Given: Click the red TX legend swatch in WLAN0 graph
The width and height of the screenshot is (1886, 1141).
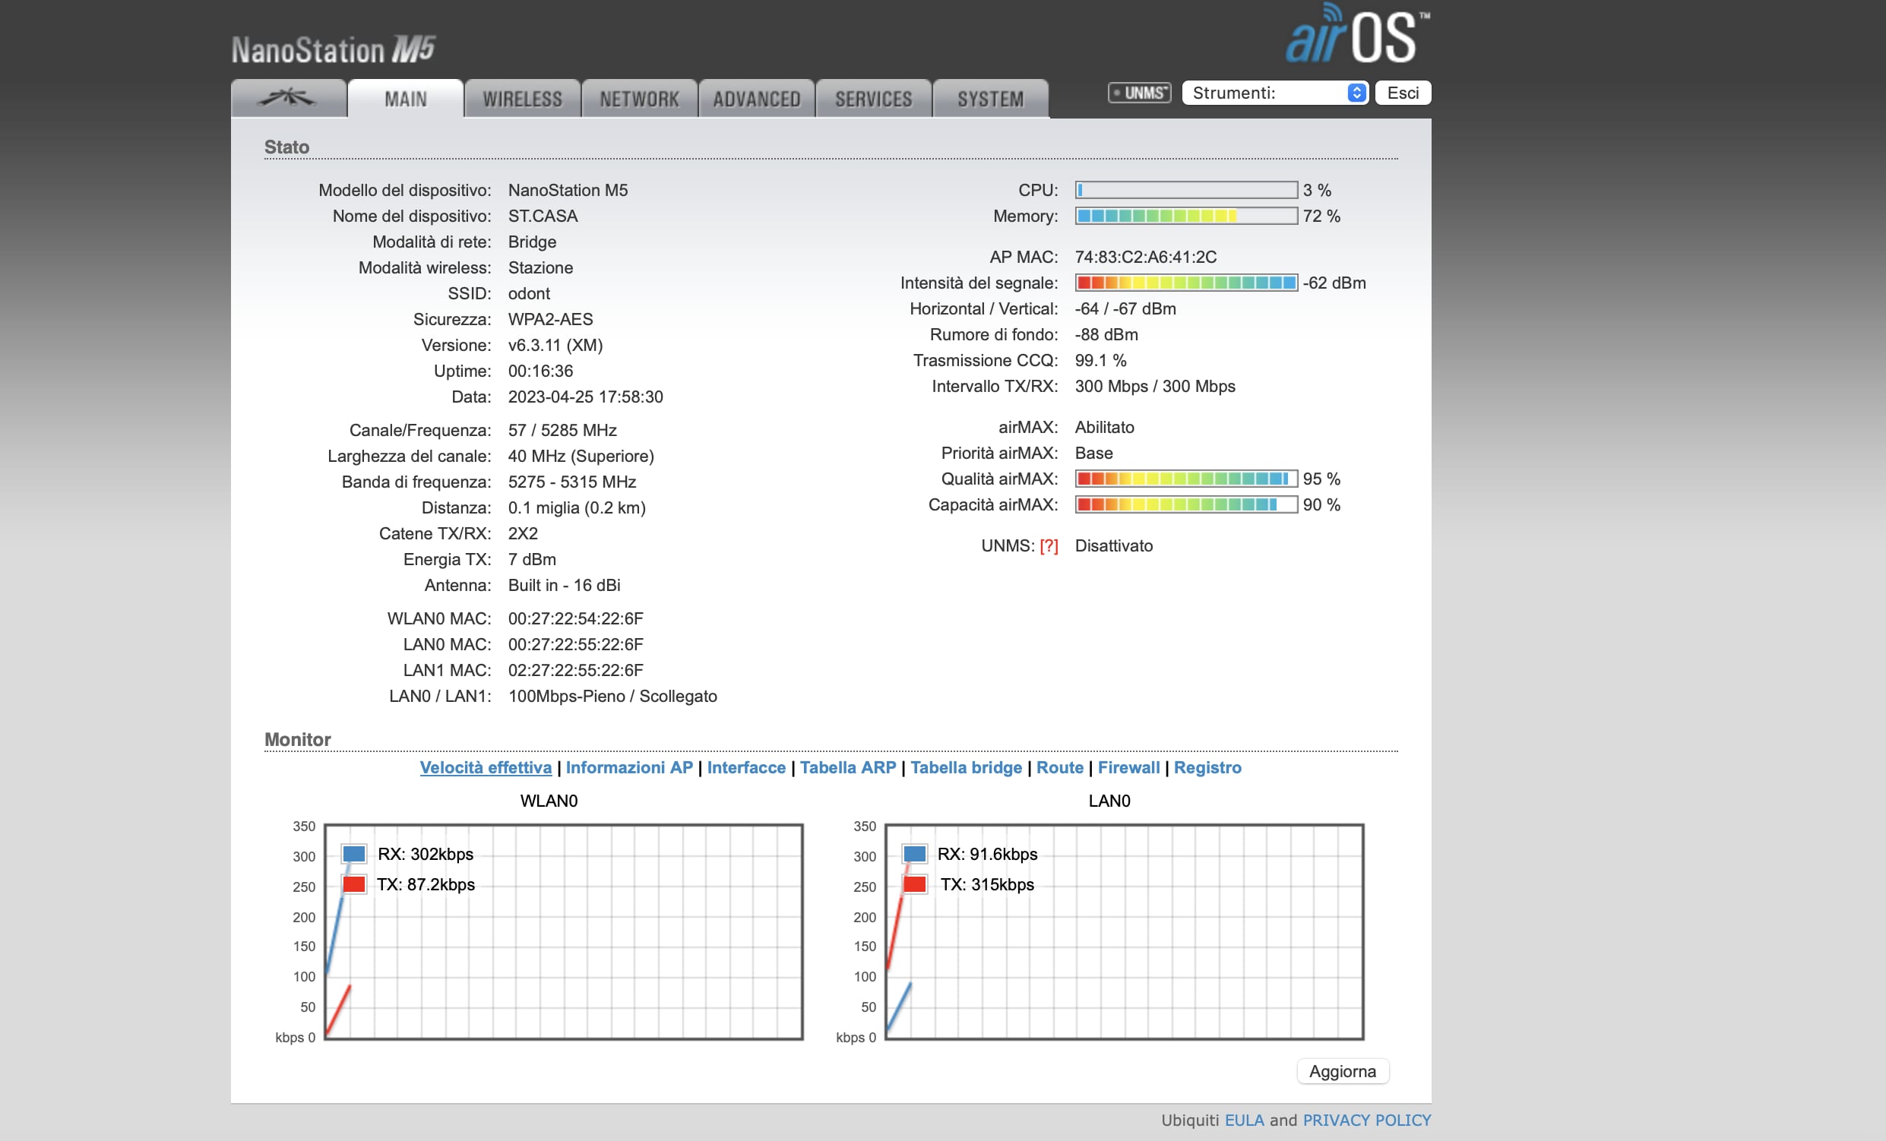Looking at the screenshot, I should point(353,884).
